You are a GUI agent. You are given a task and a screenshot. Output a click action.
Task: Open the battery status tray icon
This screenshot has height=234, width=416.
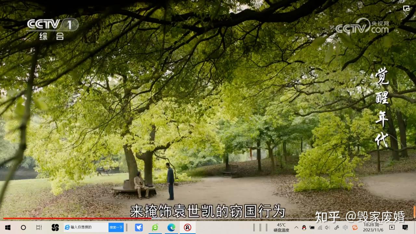tap(312, 227)
